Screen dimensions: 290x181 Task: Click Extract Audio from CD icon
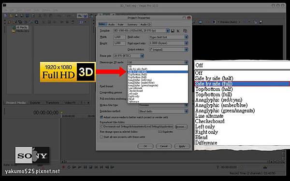point(26,22)
